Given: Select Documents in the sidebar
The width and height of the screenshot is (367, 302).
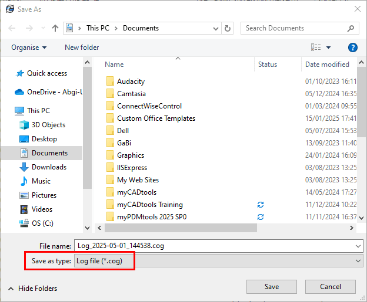Looking at the screenshot, I should pyautogui.click(x=42, y=153).
